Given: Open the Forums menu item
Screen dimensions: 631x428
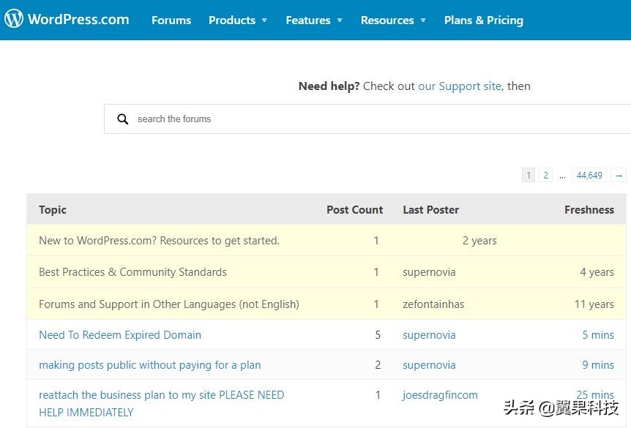Looking at the screenshot, I should [171, 20].
